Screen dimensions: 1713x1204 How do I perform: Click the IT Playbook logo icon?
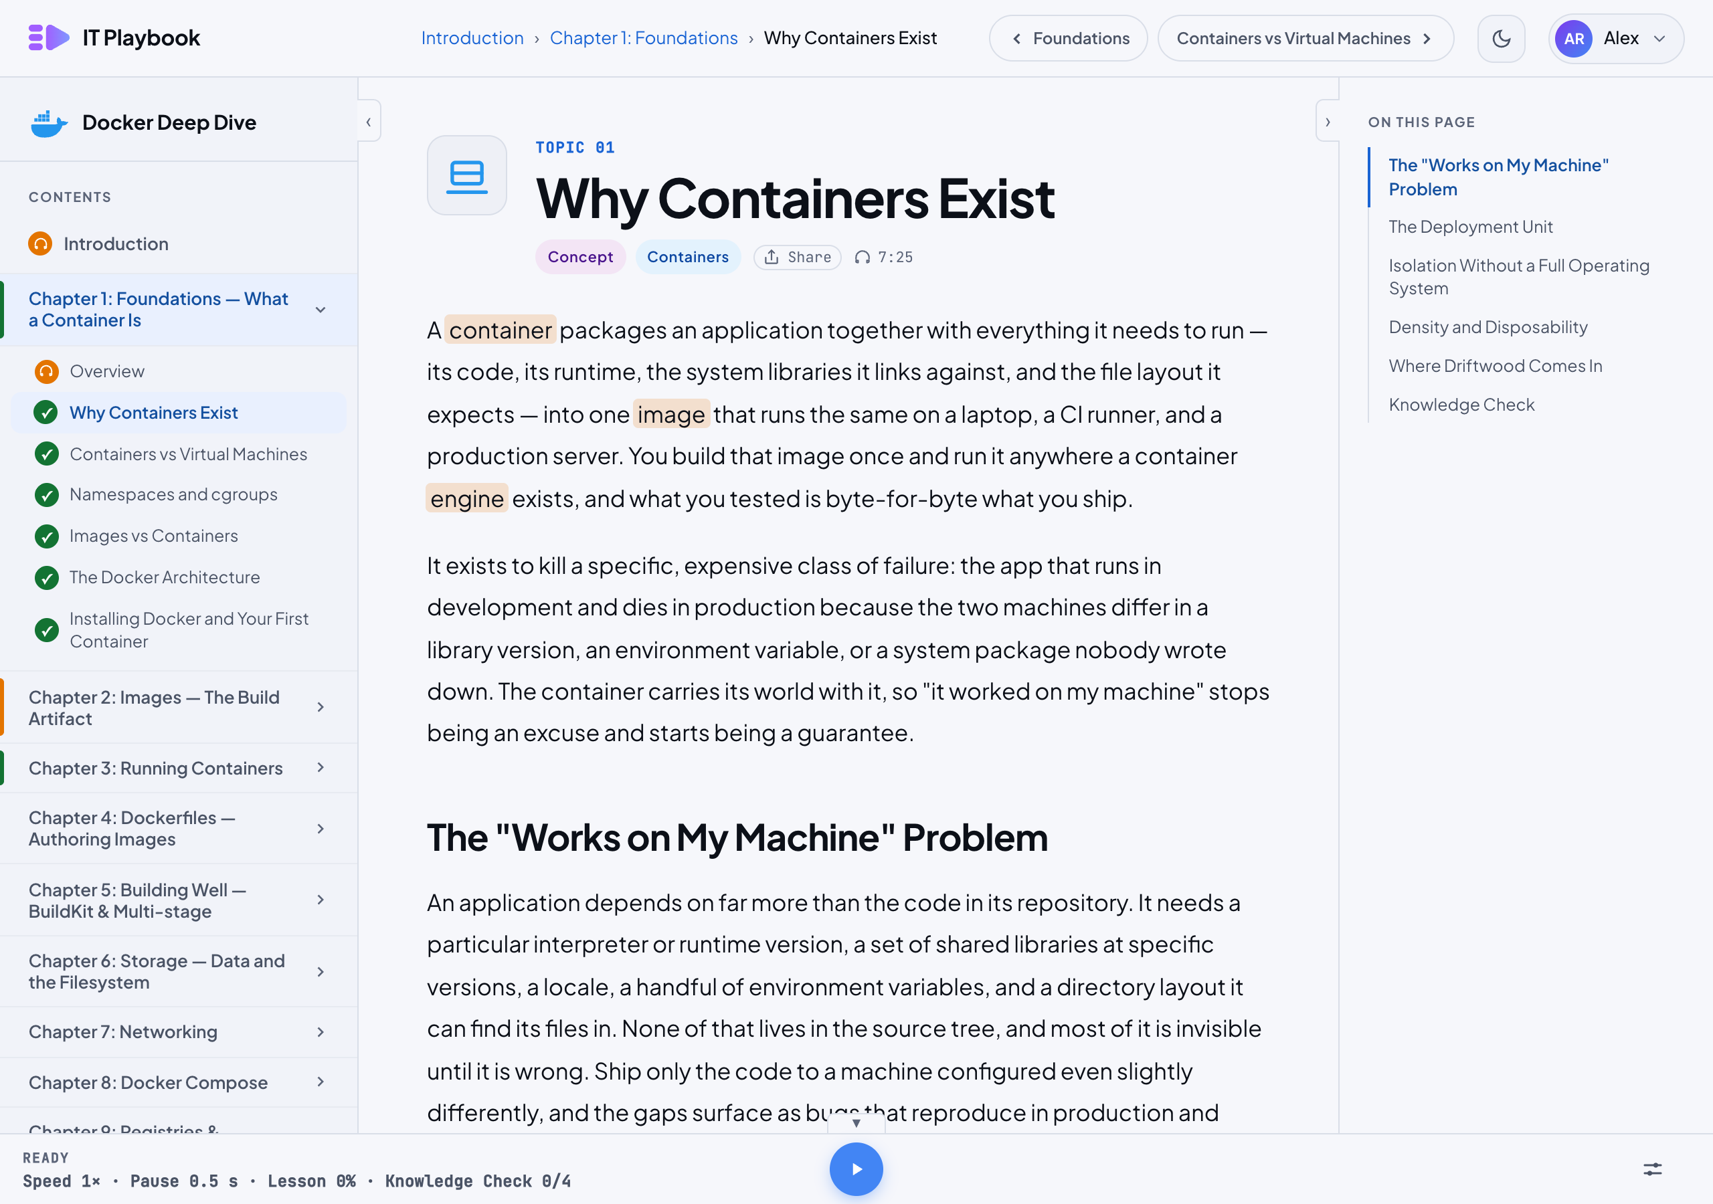pos(48,37)
